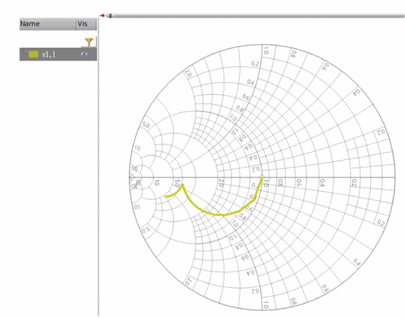Click the vertical divider between panel and chart
The height and width of the screenshot is (318, 405).
coord(98,163)
